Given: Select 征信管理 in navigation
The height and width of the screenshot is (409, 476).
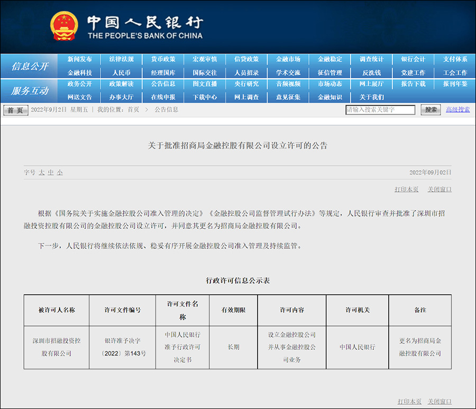Looking at the screenshot, I should (330, 73).
